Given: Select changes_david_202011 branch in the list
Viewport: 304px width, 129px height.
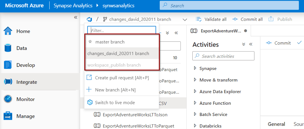Looking at the screenshot, I should [122, 53].
